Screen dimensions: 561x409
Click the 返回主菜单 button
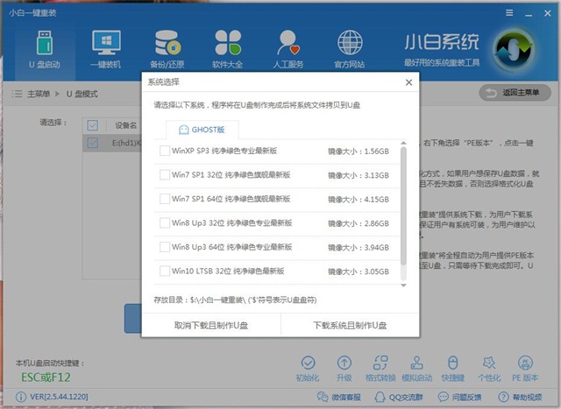(x=515, y=93)
